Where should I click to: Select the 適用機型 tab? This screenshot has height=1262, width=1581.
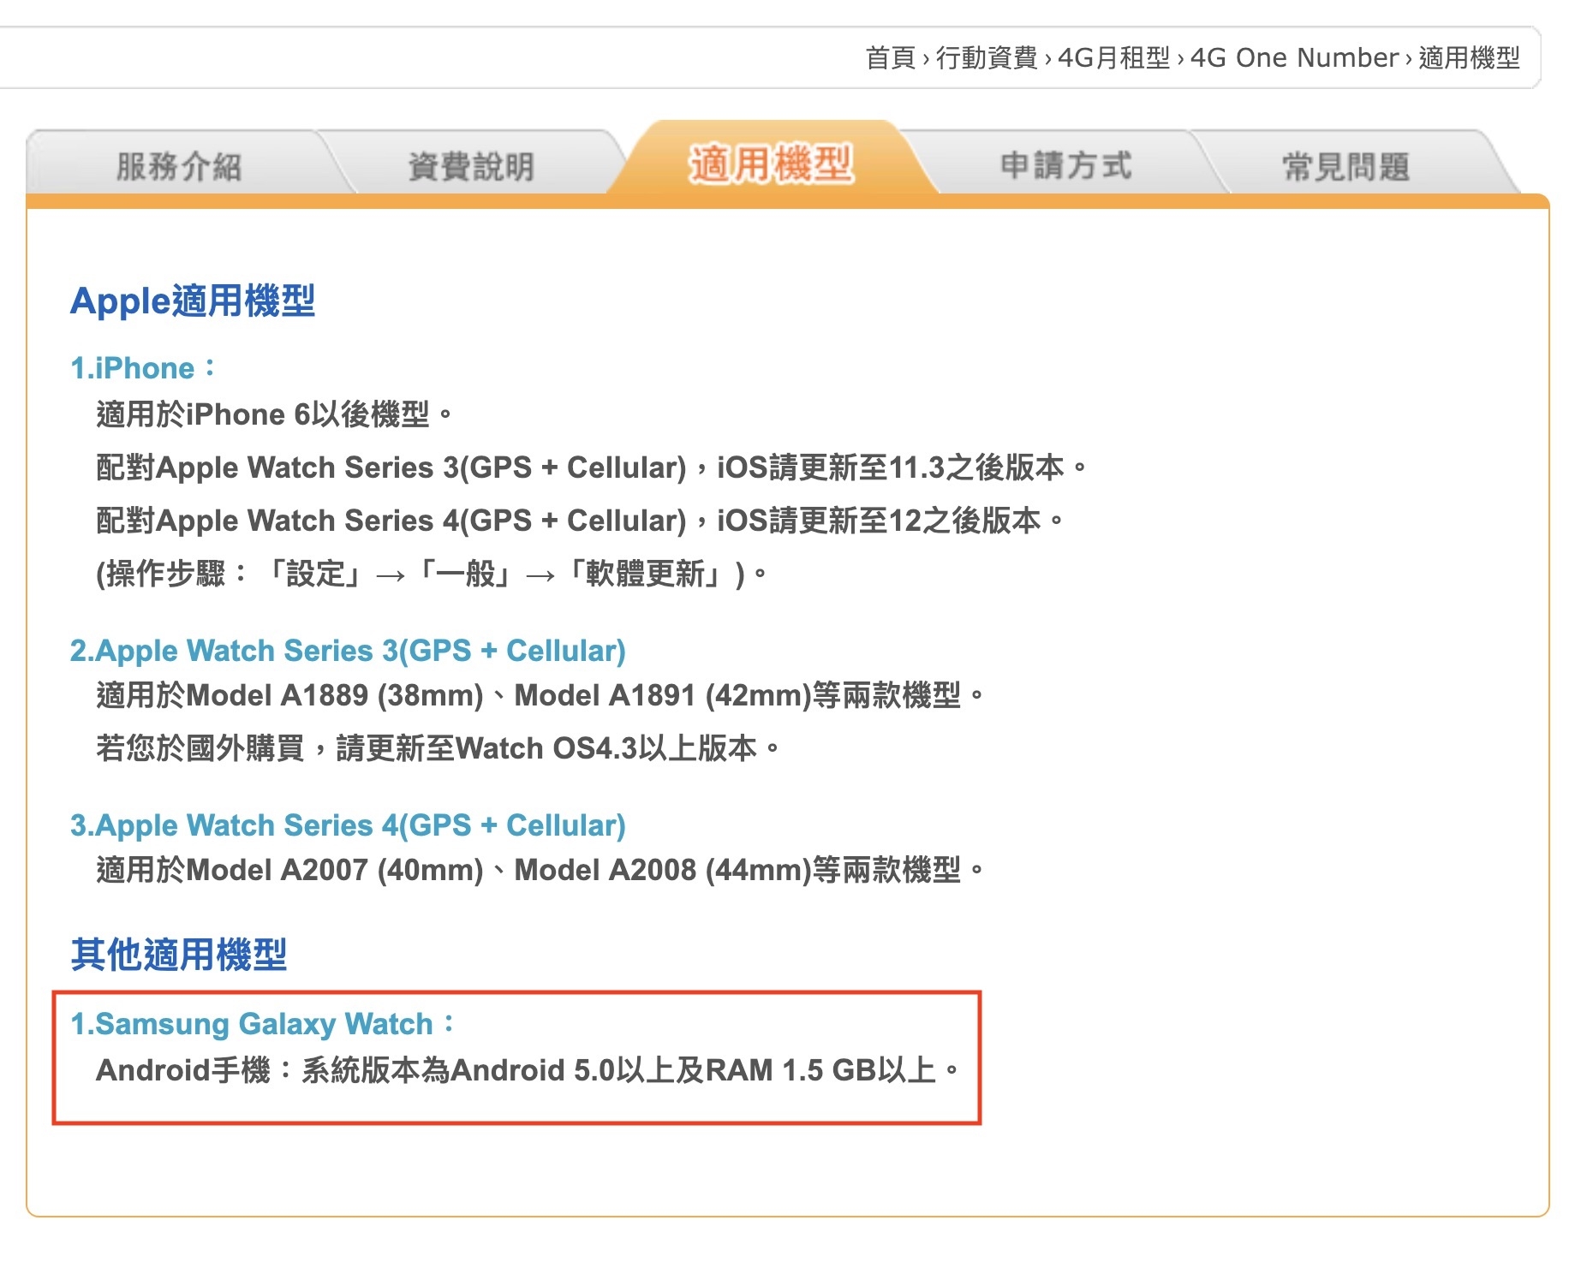click(772, 163)
